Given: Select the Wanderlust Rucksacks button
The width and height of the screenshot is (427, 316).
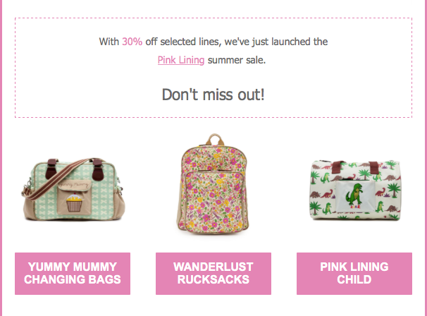Looking at the screenshot, I should [213, 274].
